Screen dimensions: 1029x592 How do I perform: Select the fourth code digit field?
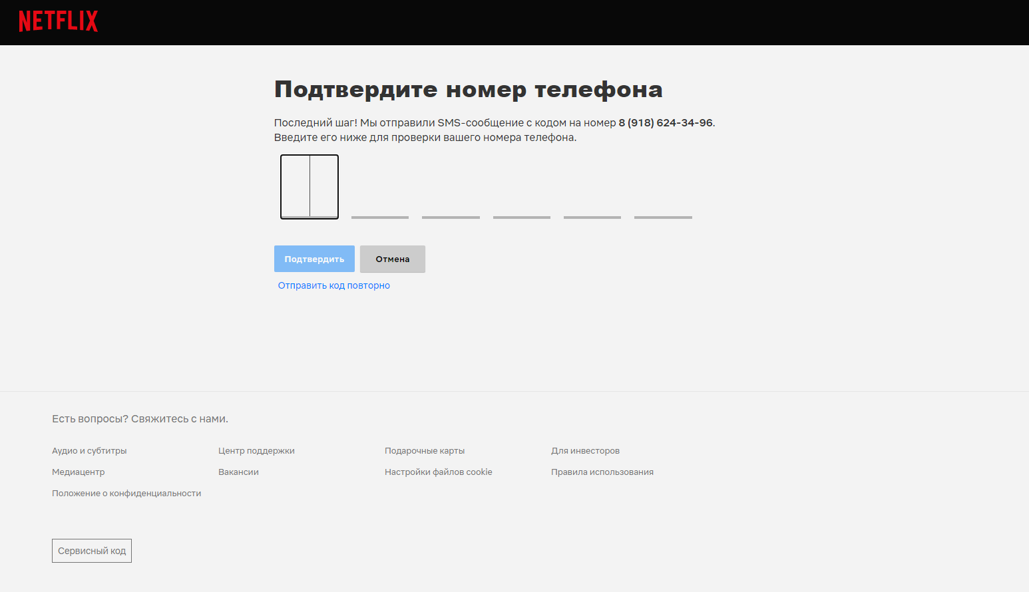click(522, 187)
